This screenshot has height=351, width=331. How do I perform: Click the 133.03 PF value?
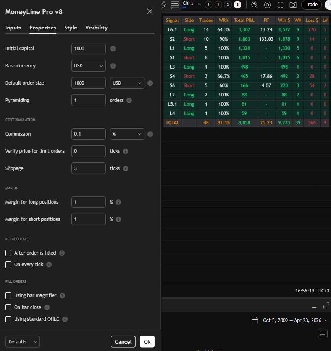pos(266,39)
